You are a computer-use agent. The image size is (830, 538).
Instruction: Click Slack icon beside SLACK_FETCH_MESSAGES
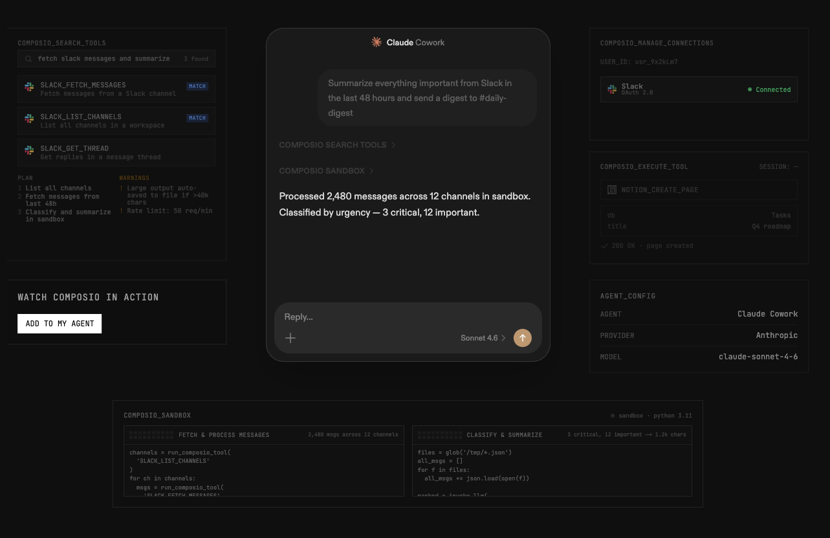(x=29, y=87)
